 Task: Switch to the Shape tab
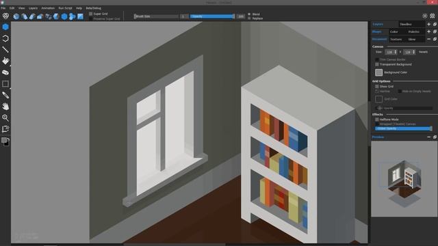[x=377, y=32]
